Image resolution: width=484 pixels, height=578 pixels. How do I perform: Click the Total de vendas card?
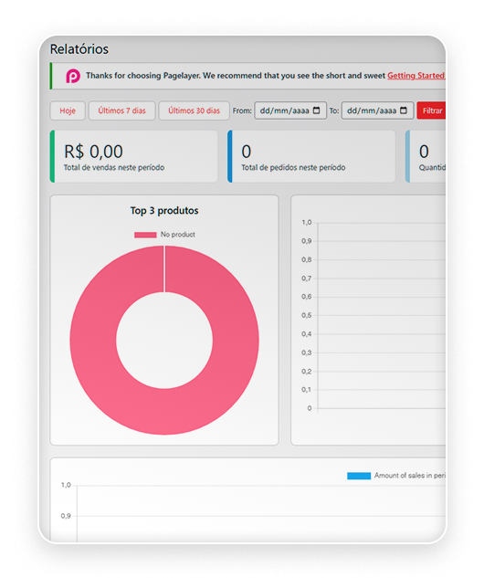pos(134,156)
